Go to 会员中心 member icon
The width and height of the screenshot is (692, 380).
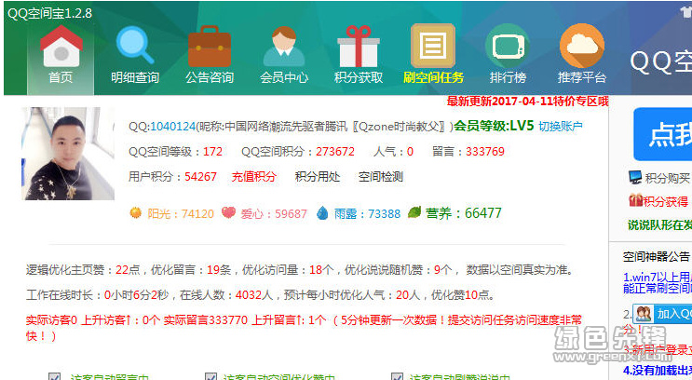click(x=284, y=47)
